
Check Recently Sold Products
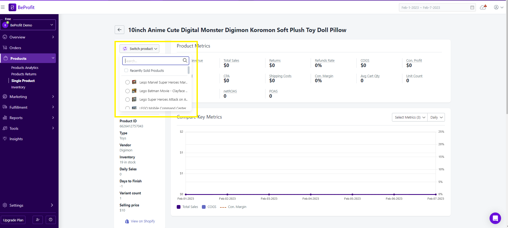click(x=126, y=70)
